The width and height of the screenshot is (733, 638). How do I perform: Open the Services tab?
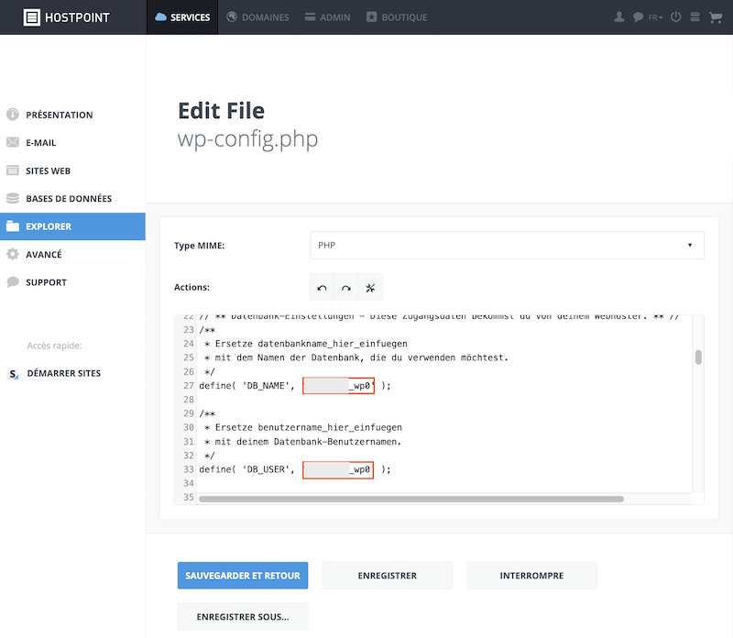pyautogui.click(x=182, y=17)
